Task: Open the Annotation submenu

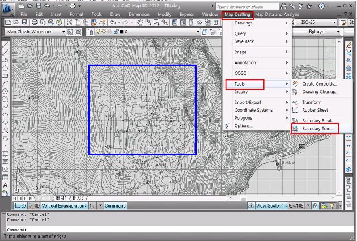Action: point(257,62)
